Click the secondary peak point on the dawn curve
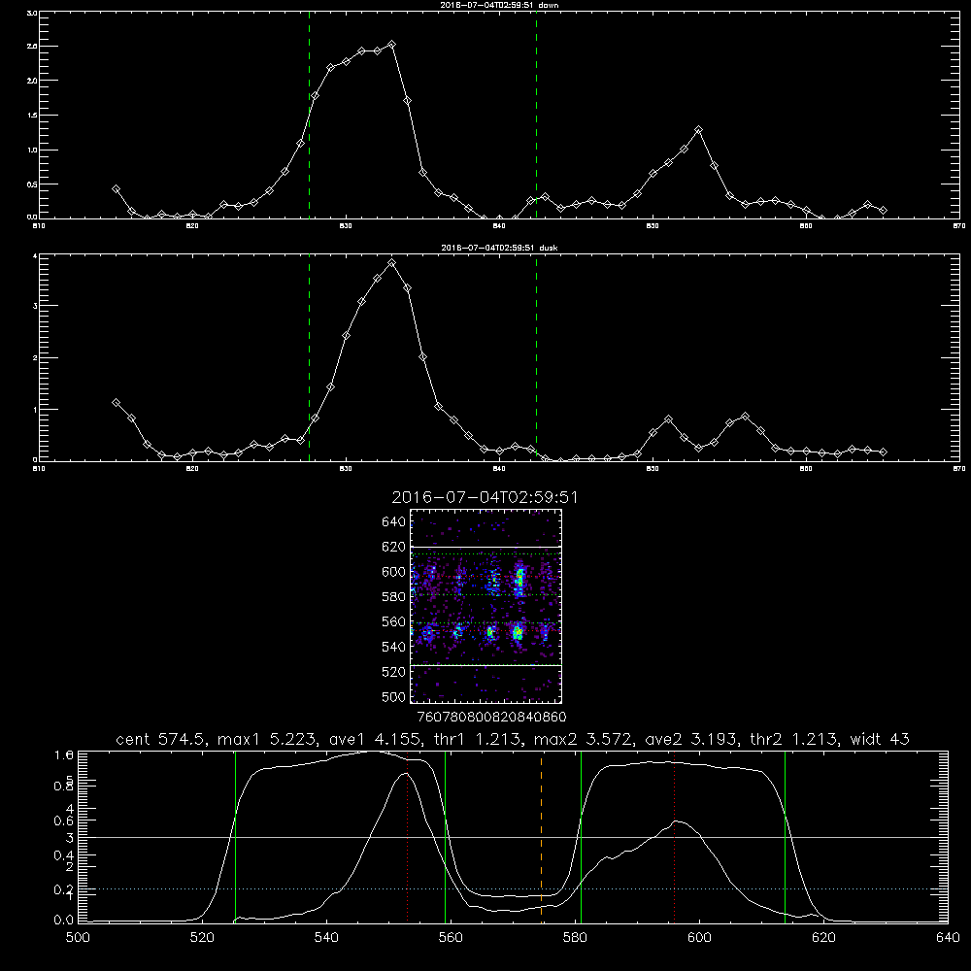This screenshot has height=971, width=971. tap(698, 129)
